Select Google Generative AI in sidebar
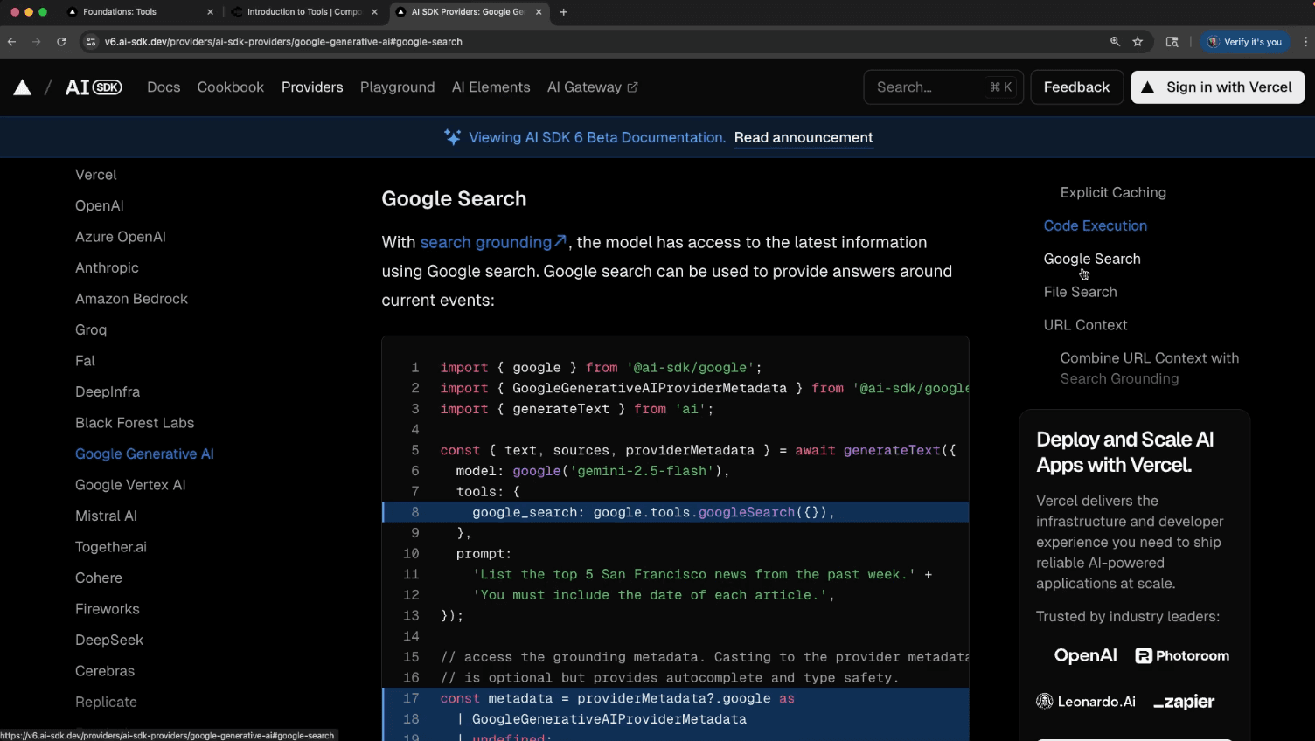Viewport: 1315px width, 741px height. 144,454
